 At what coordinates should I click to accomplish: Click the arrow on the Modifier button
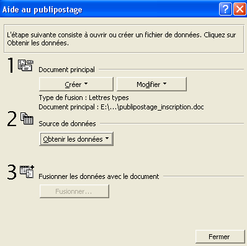pyautogui.click(x=164, y=84)
